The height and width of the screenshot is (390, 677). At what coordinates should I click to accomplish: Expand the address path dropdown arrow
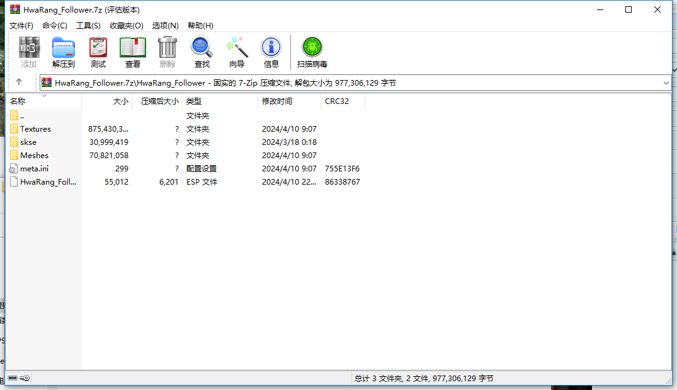tap(666, 83)
